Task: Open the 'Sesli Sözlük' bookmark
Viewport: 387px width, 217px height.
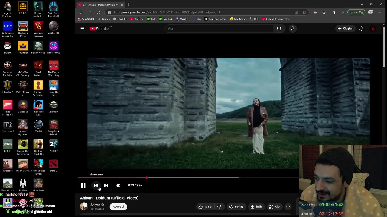Action: point(86,19)
